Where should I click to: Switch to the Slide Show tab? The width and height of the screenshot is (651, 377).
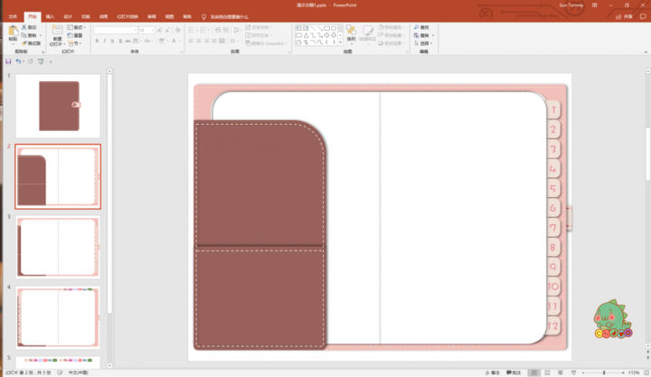point(127,16)
